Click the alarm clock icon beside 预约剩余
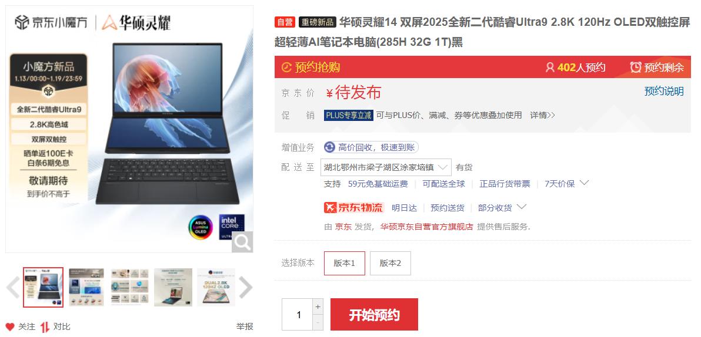701x337 pixels. coord(635,68)
